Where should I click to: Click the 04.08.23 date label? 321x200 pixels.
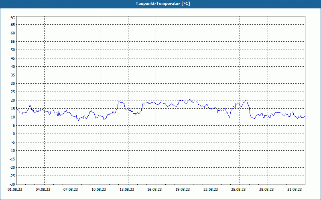click(x=43, y=190)
